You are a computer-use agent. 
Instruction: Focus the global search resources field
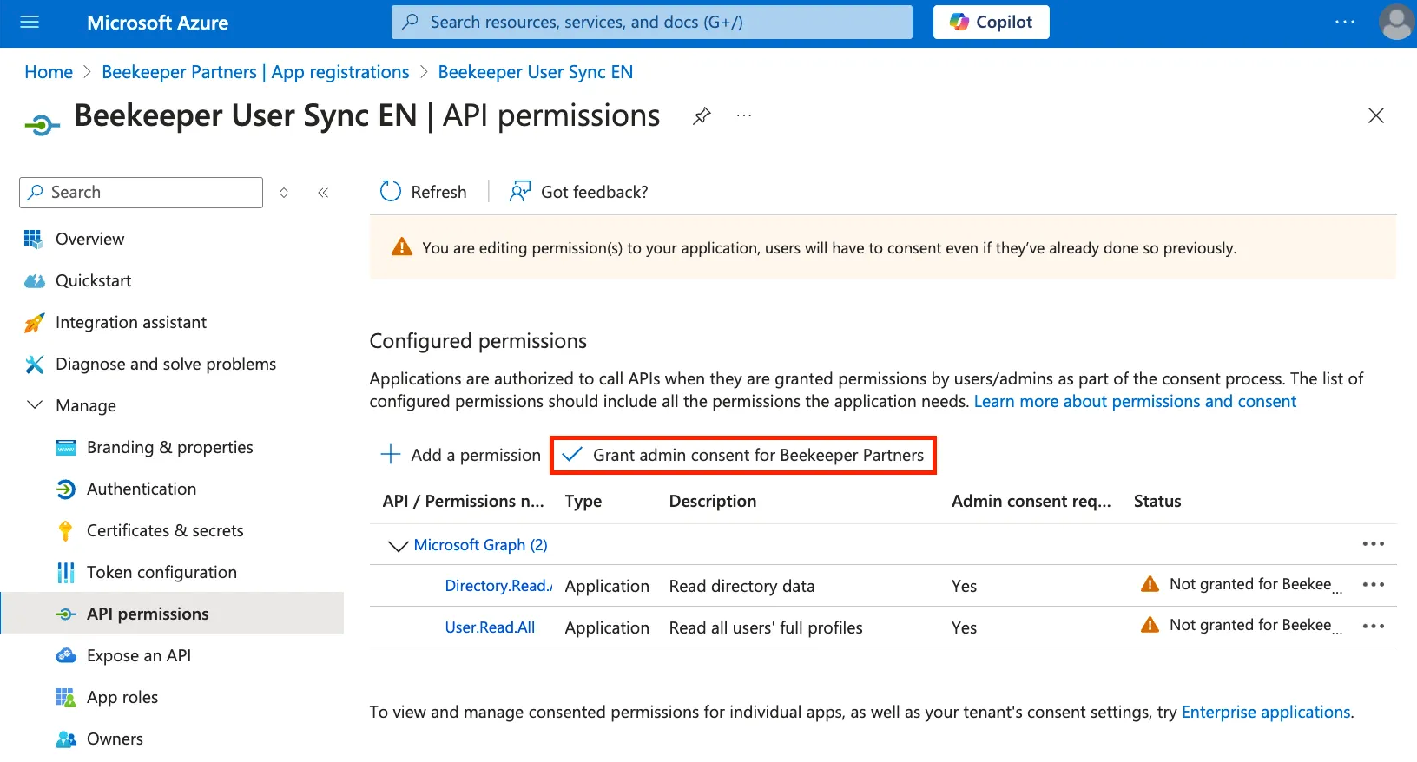pyautogui.click(x=652, y=23)
